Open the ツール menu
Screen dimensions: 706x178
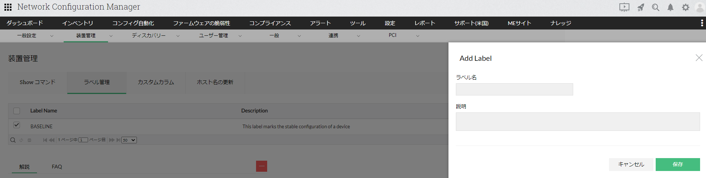click(x=358, y=23)
